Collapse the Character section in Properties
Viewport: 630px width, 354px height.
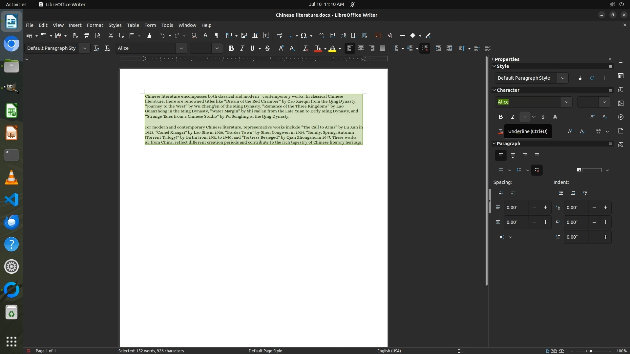pyautogui.click(x=494, y=90)
